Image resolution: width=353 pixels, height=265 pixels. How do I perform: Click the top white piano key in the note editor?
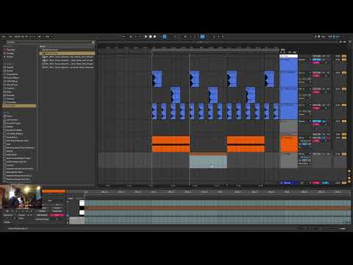(82, 203)
